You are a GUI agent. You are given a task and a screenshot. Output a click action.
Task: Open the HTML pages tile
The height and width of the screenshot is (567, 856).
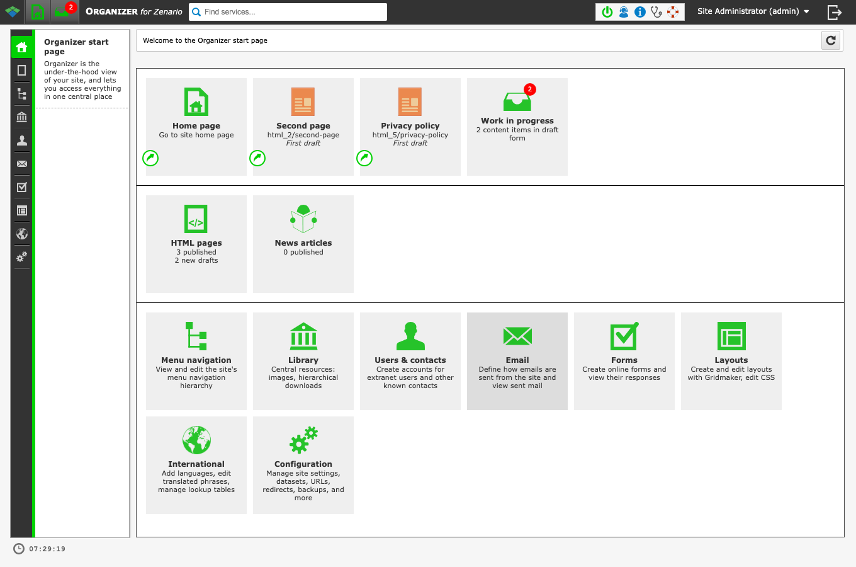196,244
